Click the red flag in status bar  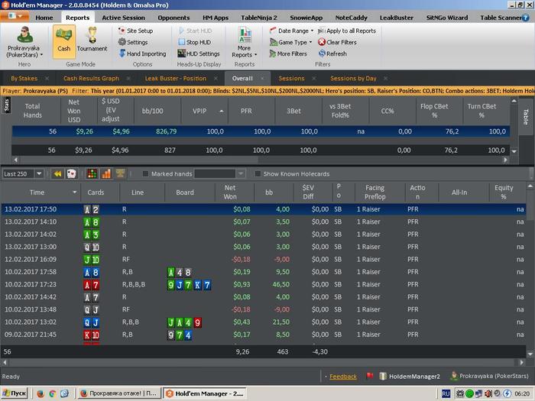pyautogui.click(x=369, y=376)
